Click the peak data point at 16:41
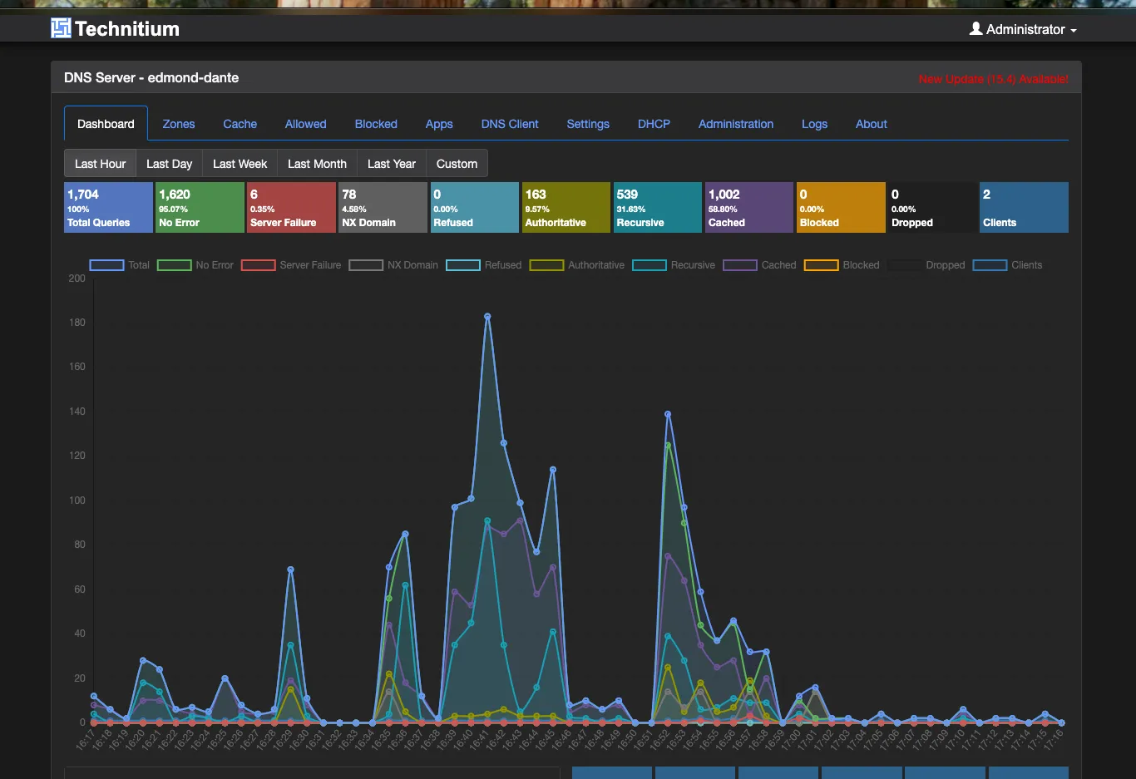This screenshot has height=779, width=1136. coord(487,317)
